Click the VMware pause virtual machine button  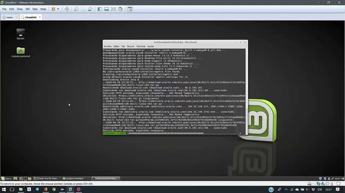click(x=53, y=9)
